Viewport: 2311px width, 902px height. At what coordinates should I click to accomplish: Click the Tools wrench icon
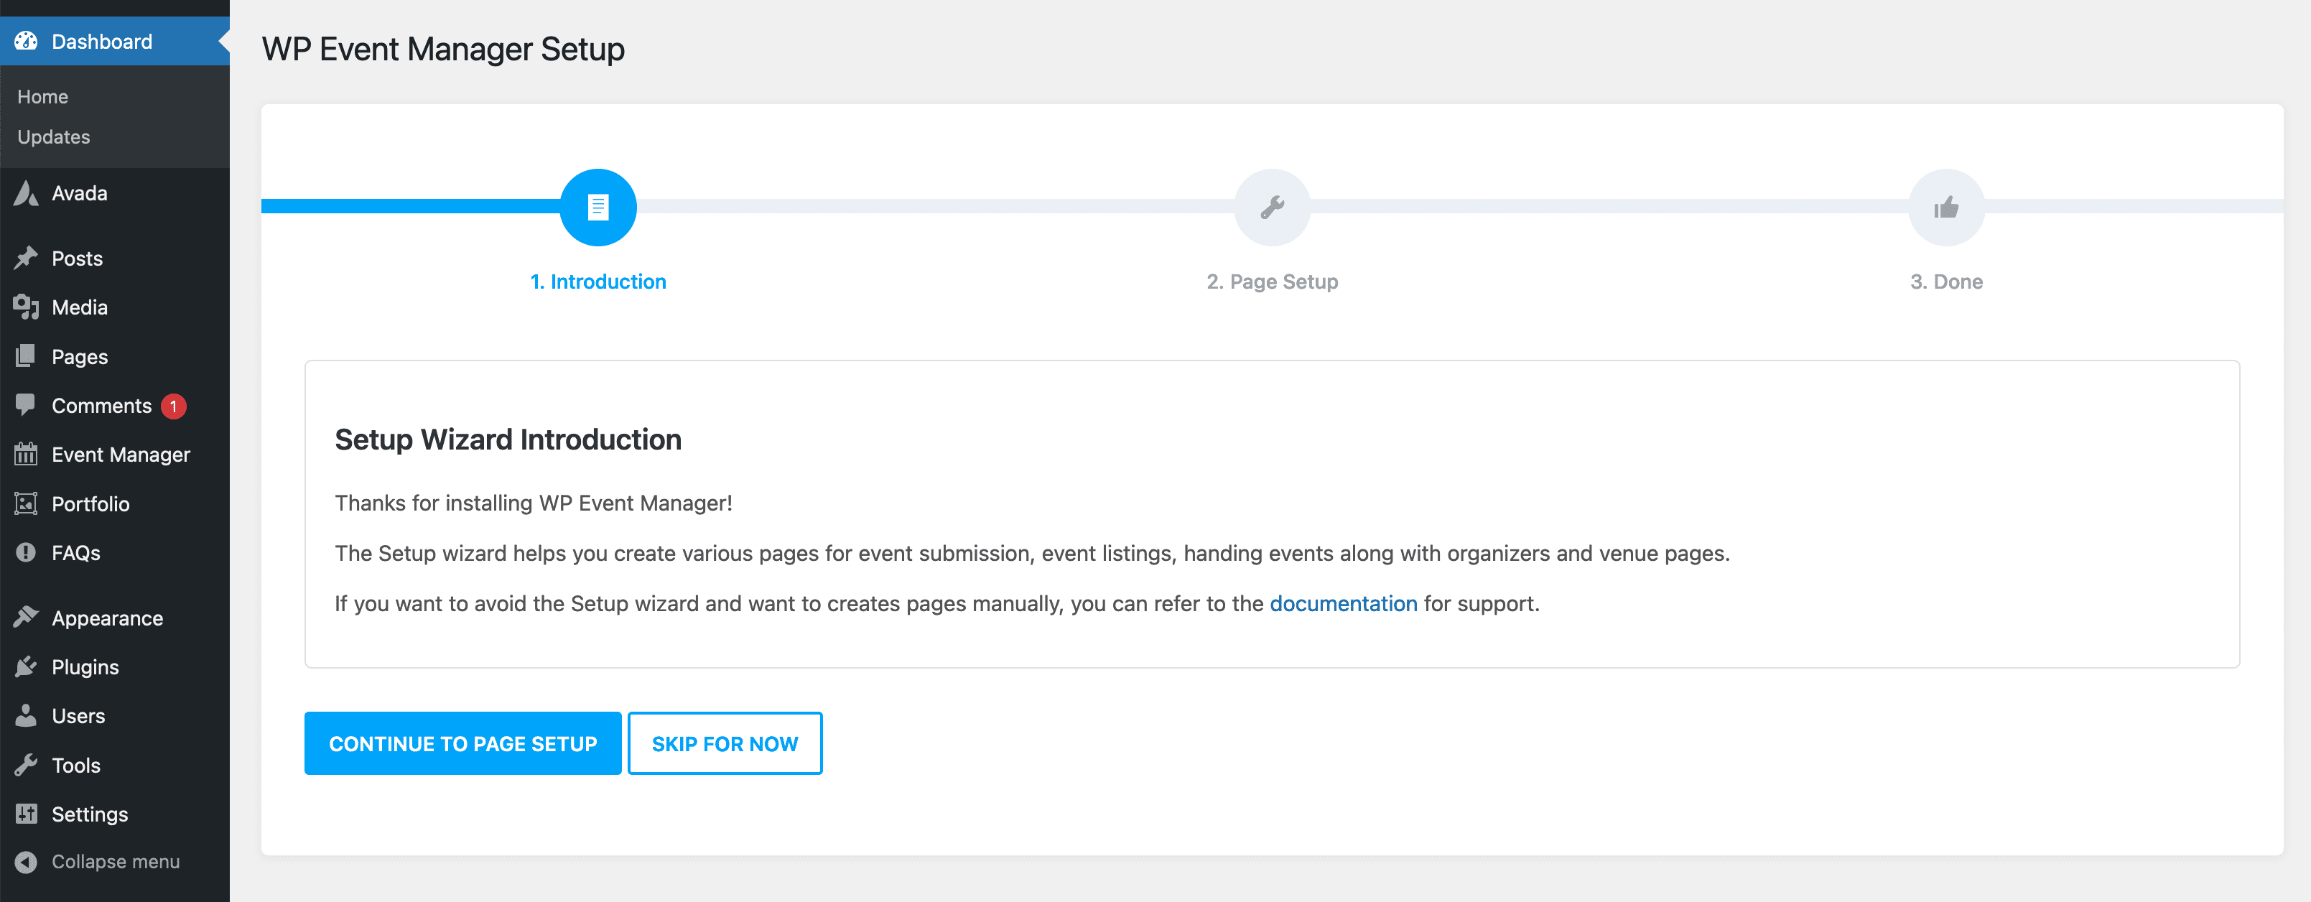click(x=26, y=765)
